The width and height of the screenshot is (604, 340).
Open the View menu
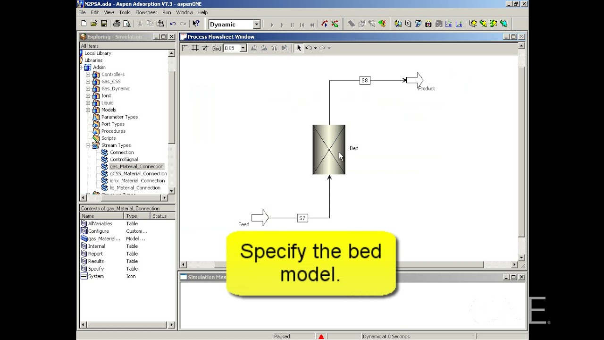(x=109, y=12)
